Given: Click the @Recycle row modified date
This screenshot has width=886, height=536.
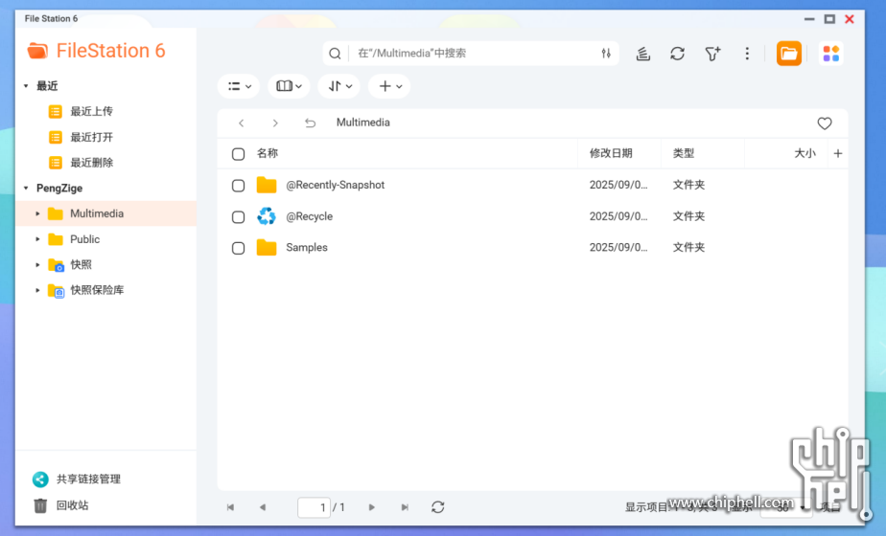Looking at the screenshot, I should (618, 216).
